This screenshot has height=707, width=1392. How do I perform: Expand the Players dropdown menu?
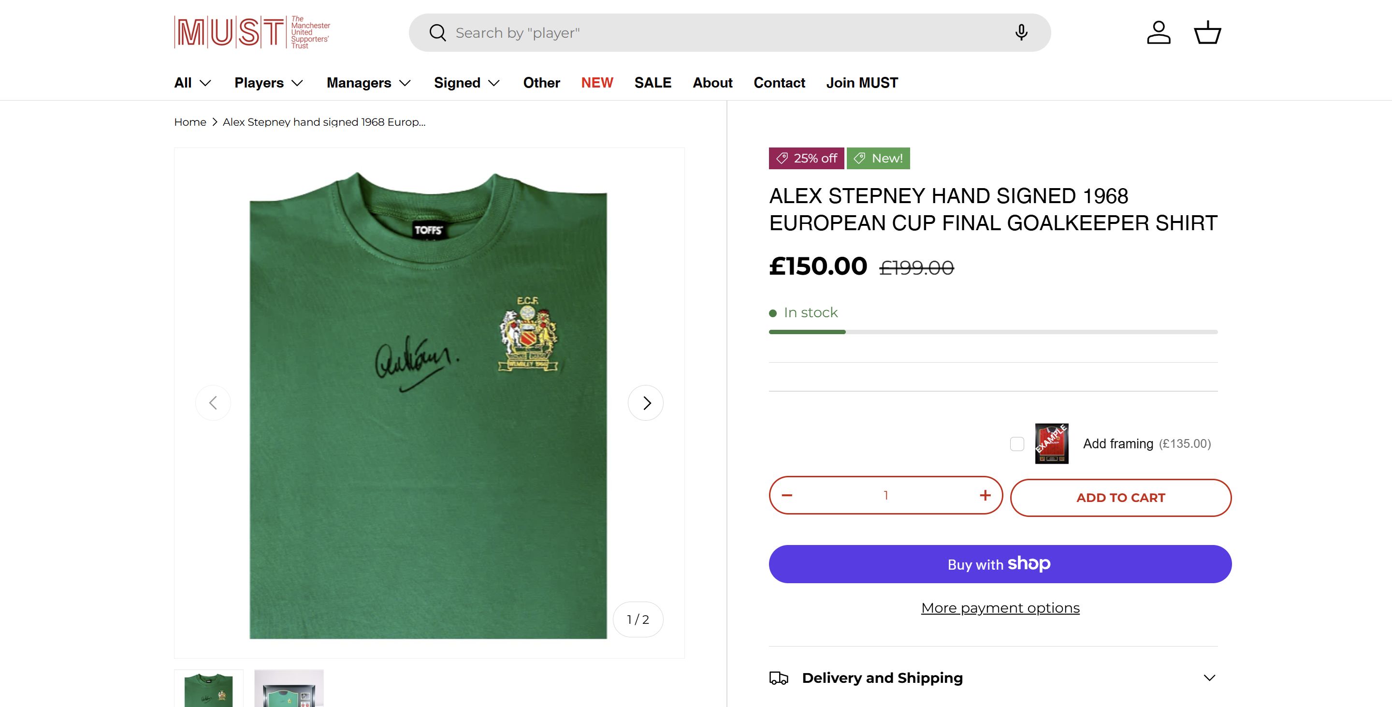pos(269,83)
